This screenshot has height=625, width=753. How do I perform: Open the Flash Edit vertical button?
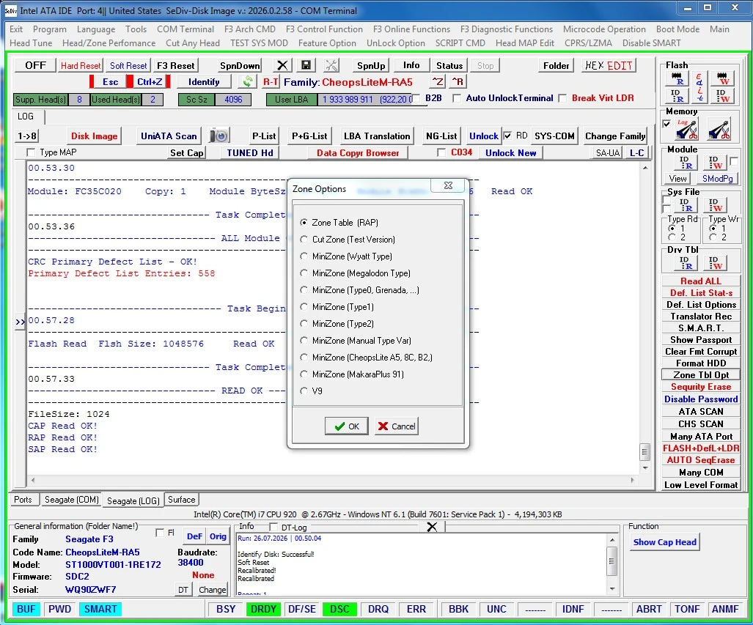tap(699, 87)
